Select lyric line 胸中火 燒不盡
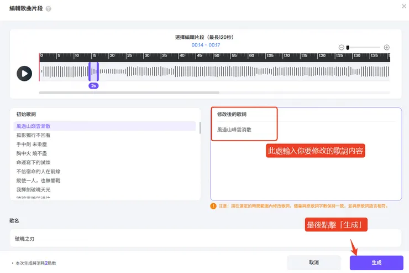The width and height of the screenshot is (409, 273). pyautogui.click(x=32, y=153)
